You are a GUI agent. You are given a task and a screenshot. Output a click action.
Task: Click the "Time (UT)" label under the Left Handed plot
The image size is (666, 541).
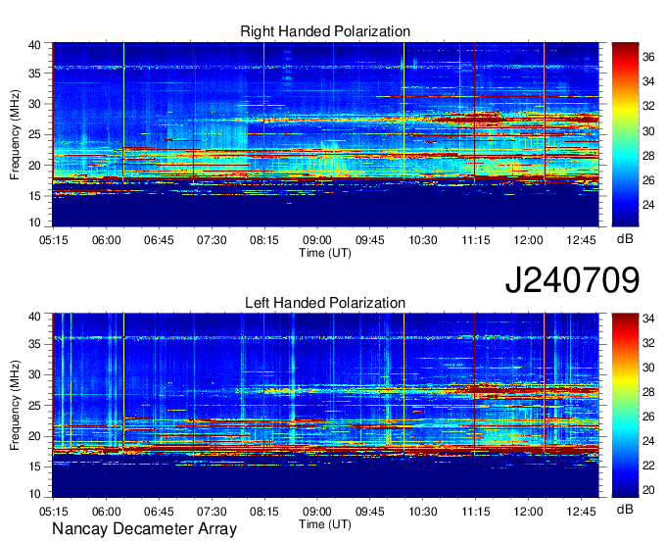[325, 524]
